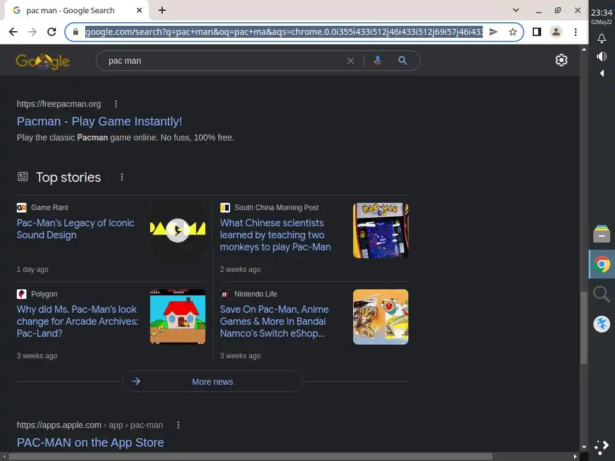Click the padlock site info icon

point(76,32)
